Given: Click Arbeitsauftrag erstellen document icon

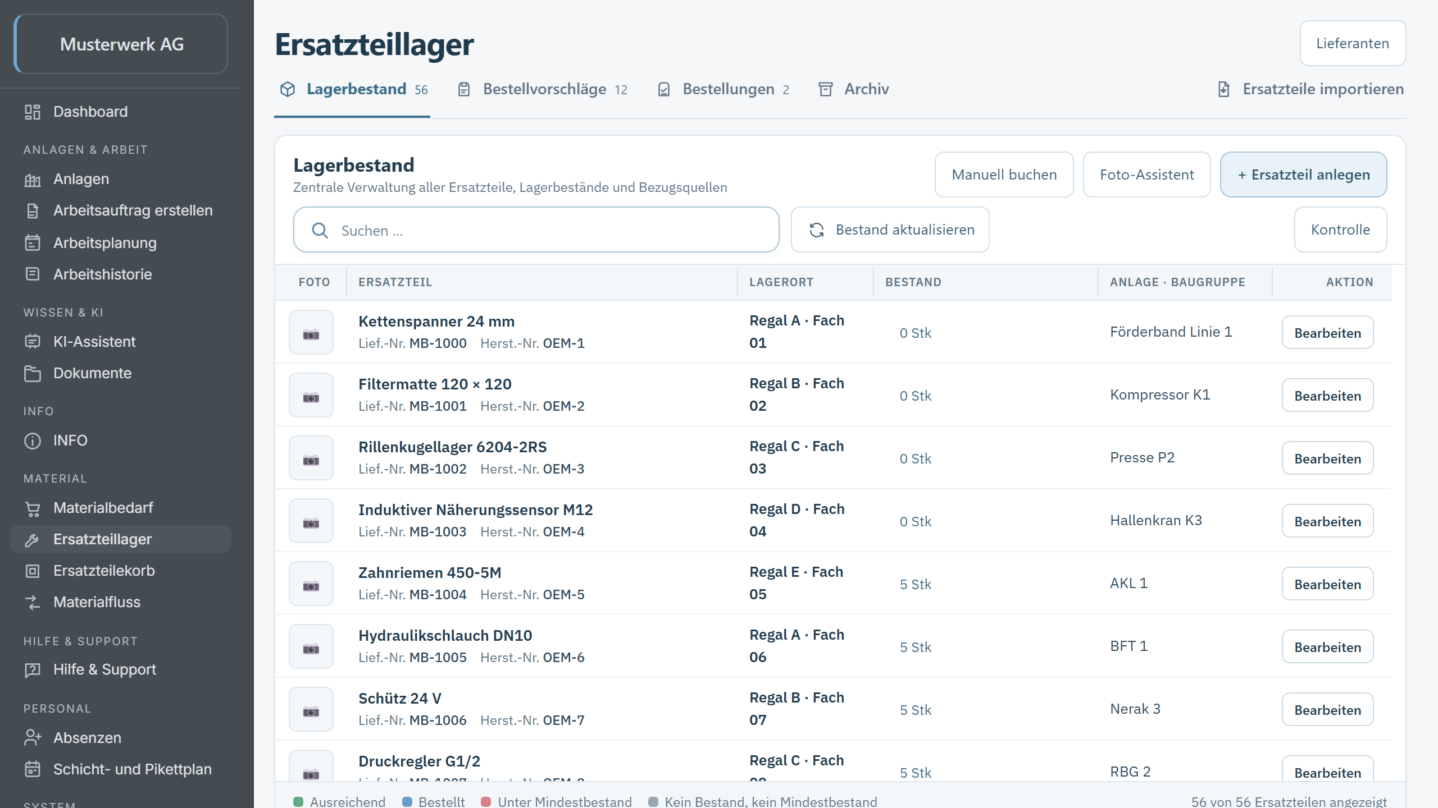Looking at the screenshot, I should (33, 211).
